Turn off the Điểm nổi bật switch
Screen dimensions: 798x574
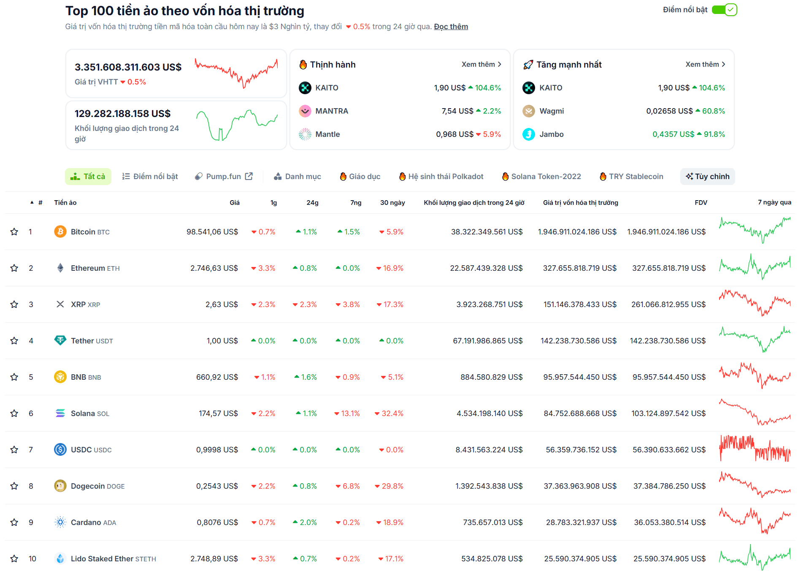tap(724, 10)
